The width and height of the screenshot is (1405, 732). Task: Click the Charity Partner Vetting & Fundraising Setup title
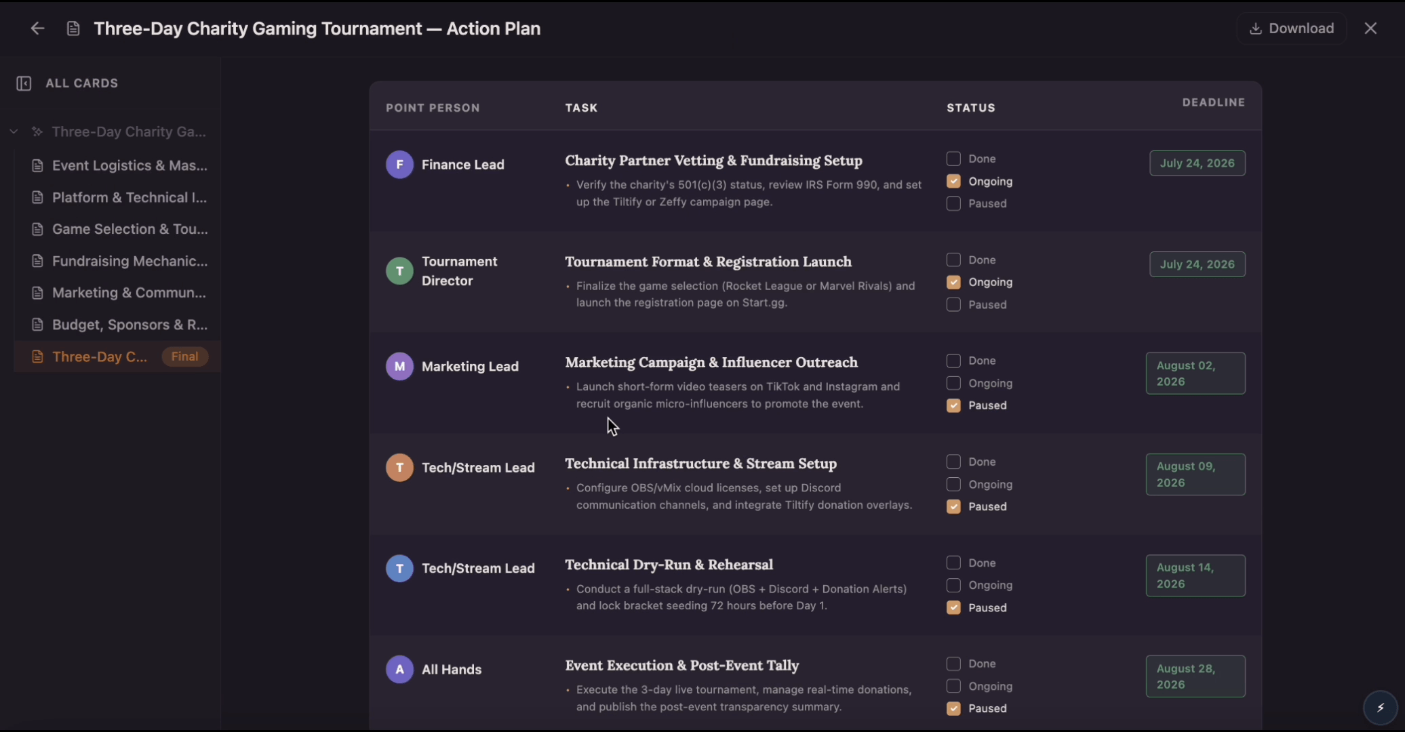point(713,161)
